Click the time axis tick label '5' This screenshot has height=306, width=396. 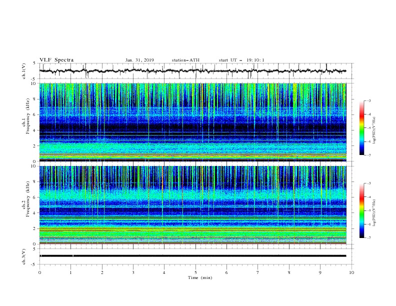195,272
